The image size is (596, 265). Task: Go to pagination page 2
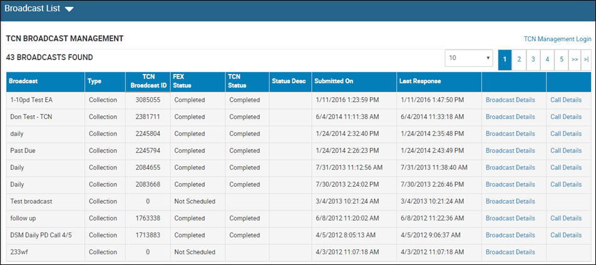click(x=519, y=60)
